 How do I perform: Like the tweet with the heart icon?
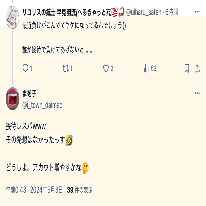tap(106, 68)
